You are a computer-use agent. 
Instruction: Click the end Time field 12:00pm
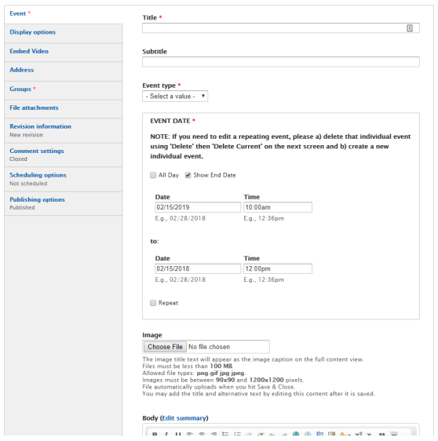(278, 268)
